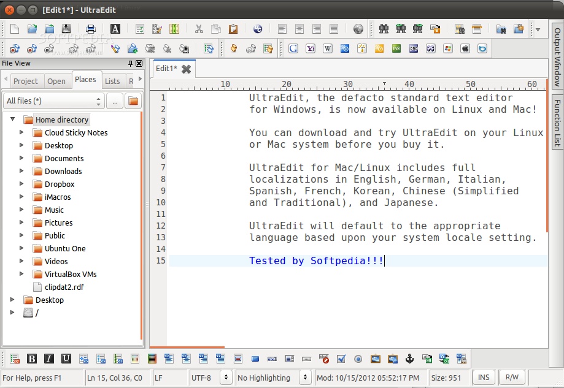Select the Edit1* document tab

pyautogui.click(x=166, y=68)
